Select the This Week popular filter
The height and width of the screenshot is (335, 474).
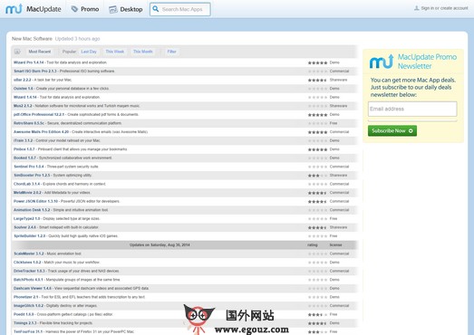click(x=114, y=52)
